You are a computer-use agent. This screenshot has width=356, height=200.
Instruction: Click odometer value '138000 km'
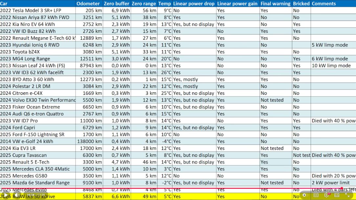(89, 141)
